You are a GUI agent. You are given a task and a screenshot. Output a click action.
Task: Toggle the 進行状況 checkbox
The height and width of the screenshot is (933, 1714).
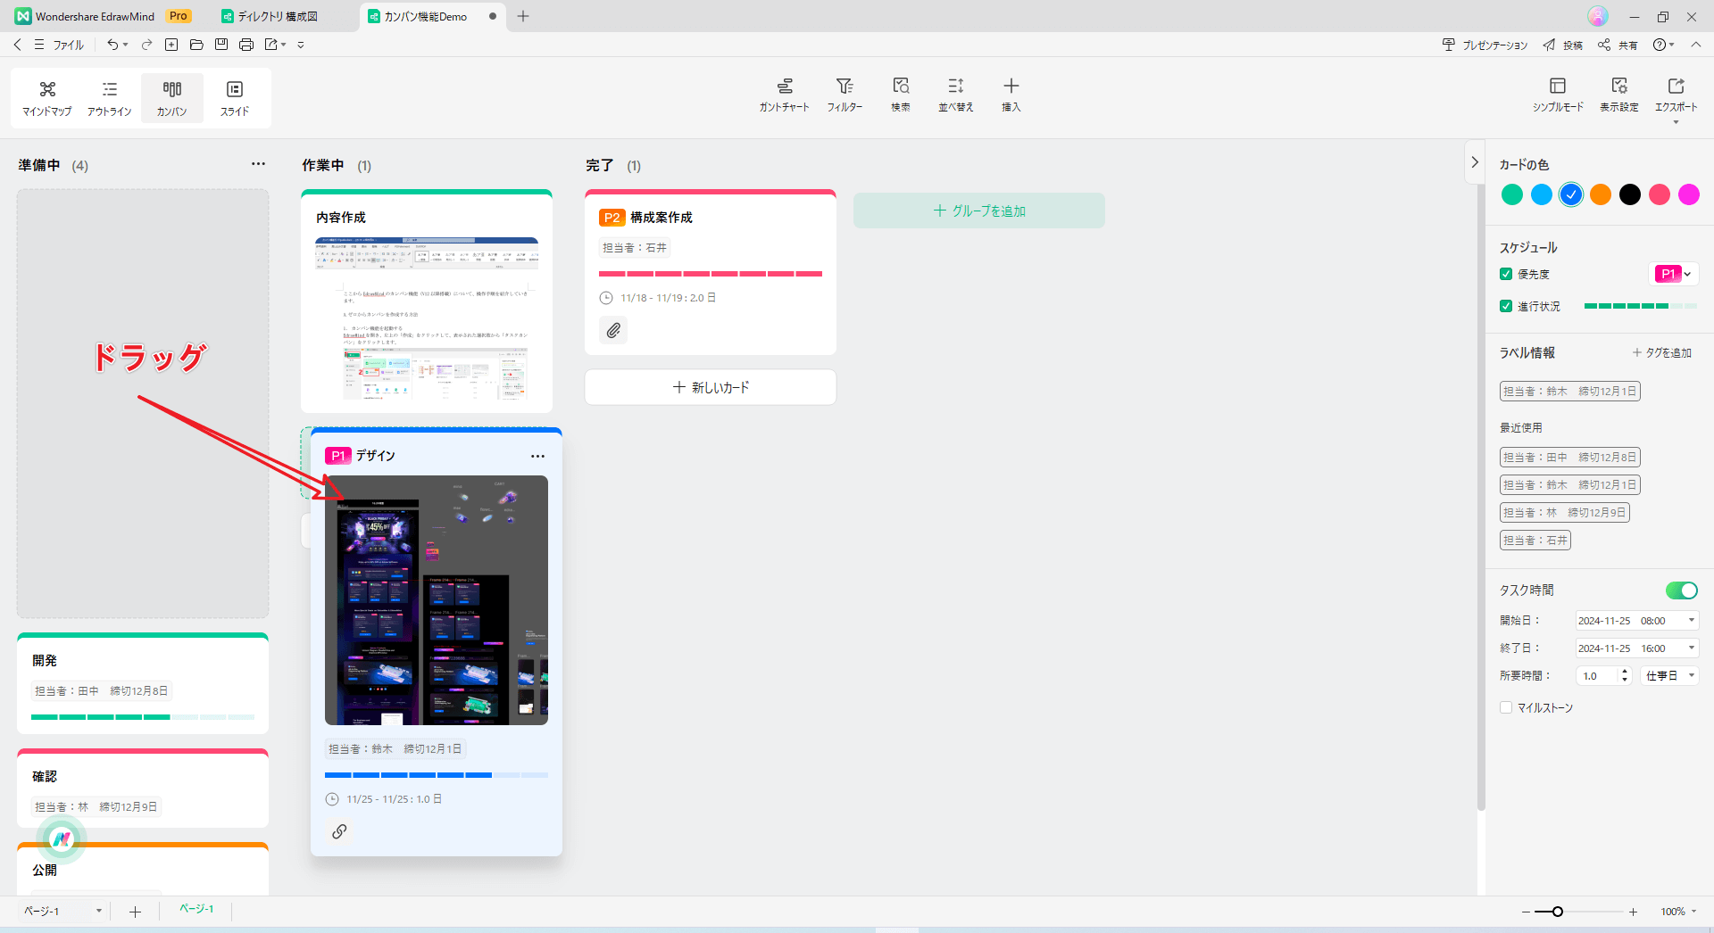click(x=1506, y=306)
